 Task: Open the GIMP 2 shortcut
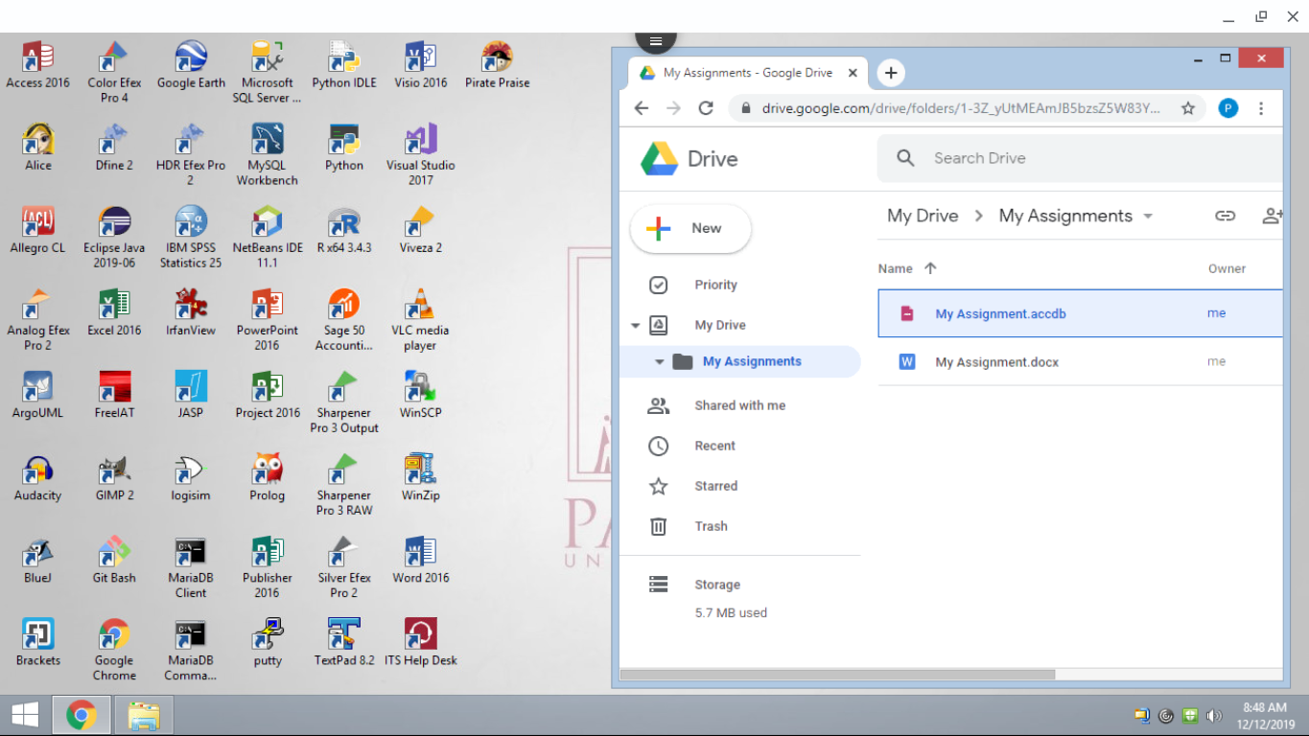click(114, 478)
